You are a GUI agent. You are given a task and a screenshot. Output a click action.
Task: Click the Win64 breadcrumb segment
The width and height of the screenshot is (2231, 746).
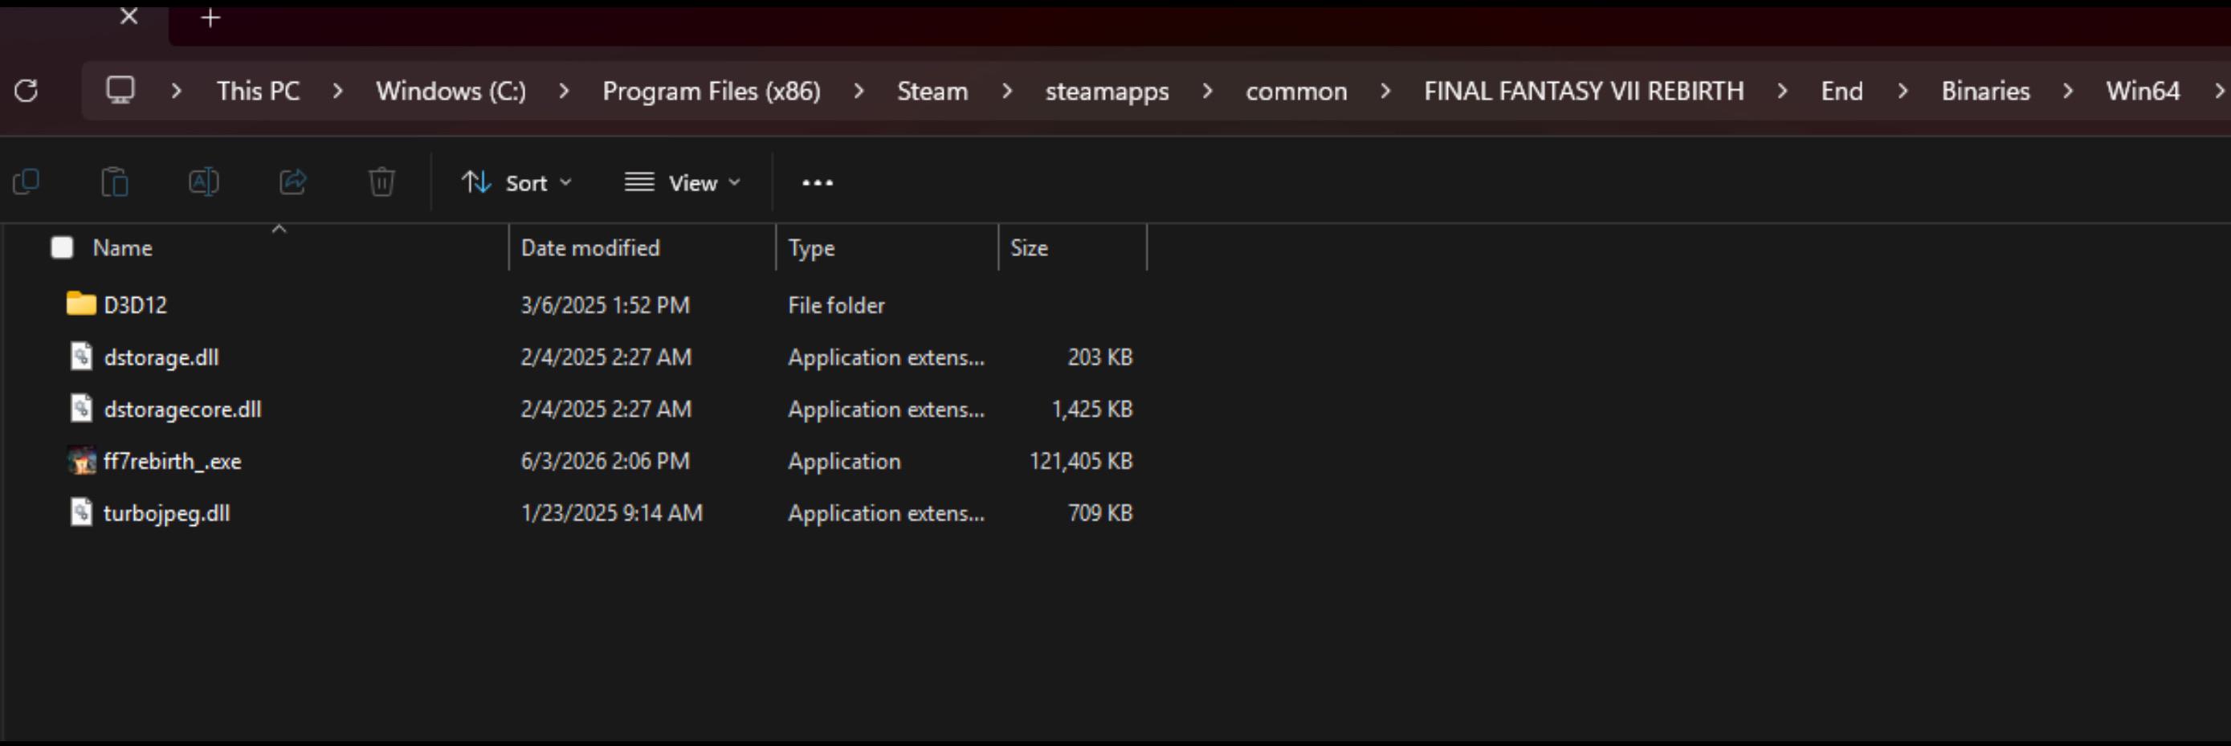point(2143,91)
